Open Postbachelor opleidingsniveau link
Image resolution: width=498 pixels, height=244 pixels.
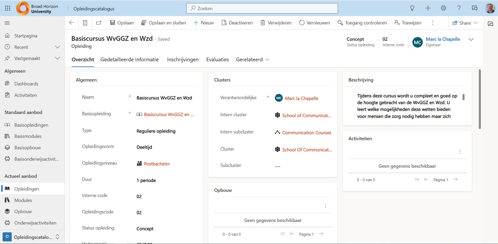(x=157, y=164)
